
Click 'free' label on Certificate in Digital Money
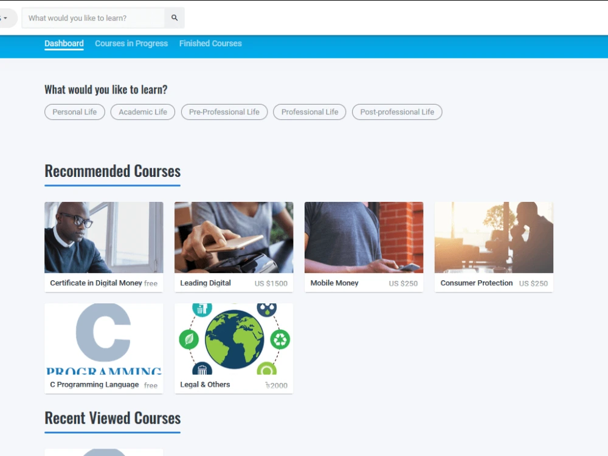point(151,284)
